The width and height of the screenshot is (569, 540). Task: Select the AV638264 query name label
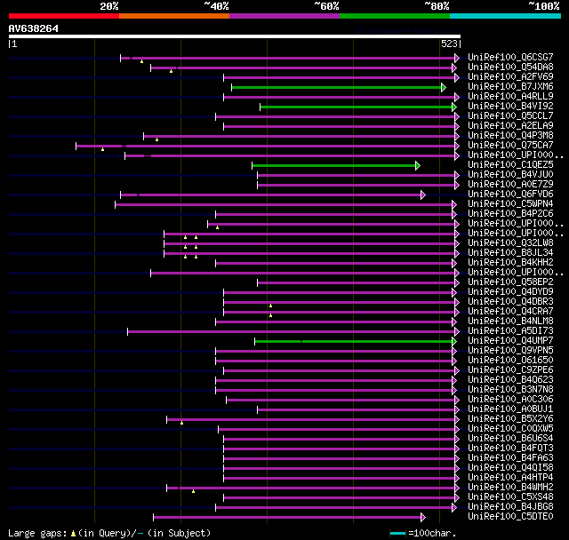pyautogui.click(x=34, y=28)
